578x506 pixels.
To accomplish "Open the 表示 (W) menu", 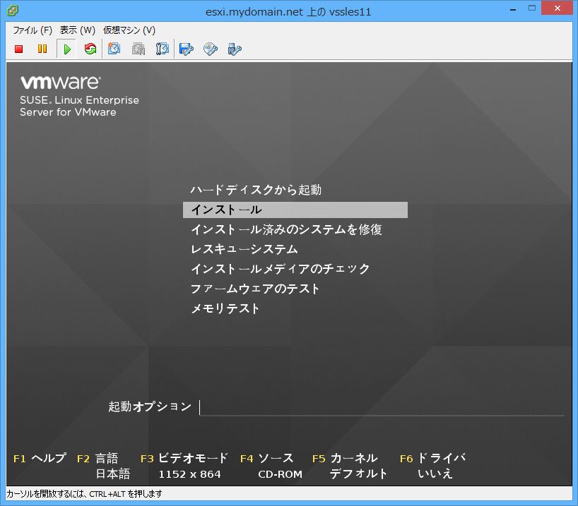I will pyautogui.click(x=78, y=30).
